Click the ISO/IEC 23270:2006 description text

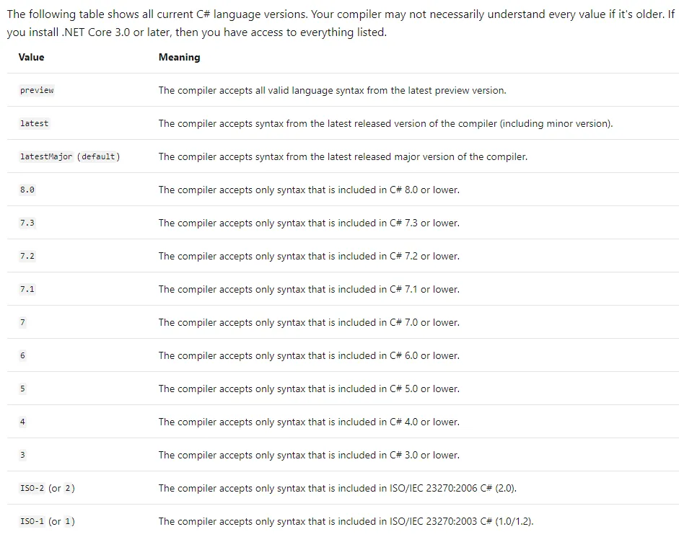[337, 488]
